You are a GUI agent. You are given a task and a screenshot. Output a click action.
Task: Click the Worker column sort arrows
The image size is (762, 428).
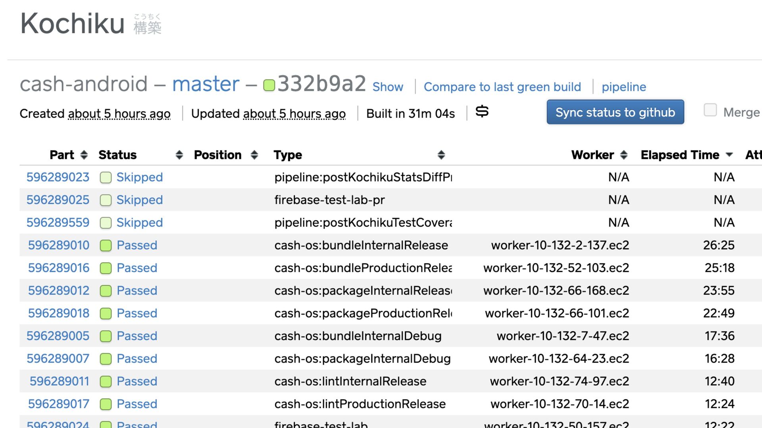623,155
